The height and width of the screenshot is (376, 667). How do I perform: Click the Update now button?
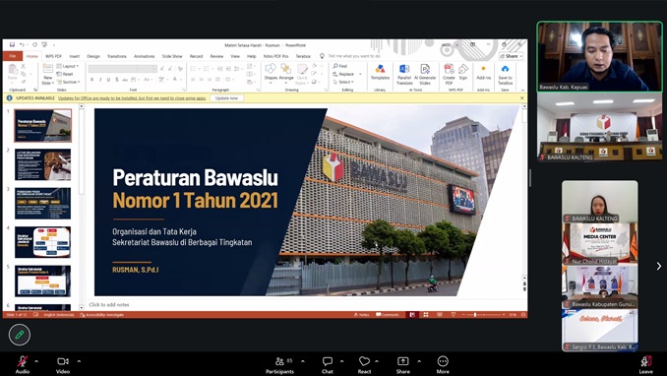(x=226, y=98)
